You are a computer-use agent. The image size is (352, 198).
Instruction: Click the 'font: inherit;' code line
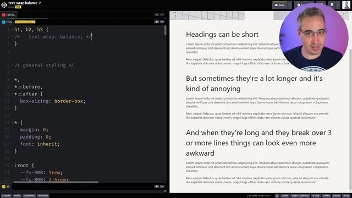pos(40,144)
